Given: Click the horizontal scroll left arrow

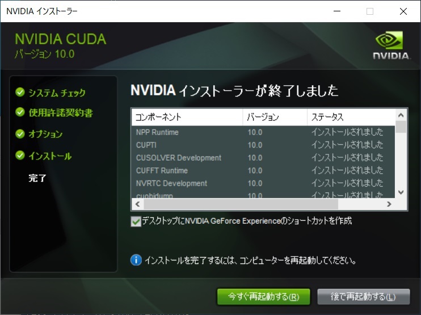Looking at the screenshot, I should [x=138, y=204].
